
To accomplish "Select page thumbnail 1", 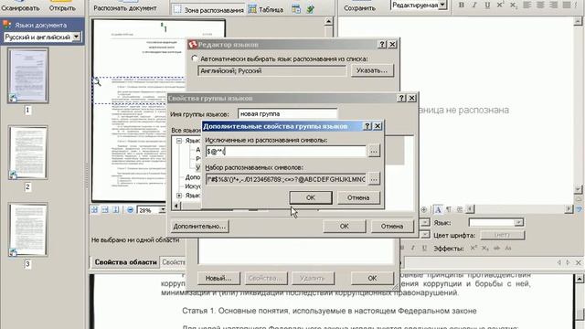I will tap(28, 75).
